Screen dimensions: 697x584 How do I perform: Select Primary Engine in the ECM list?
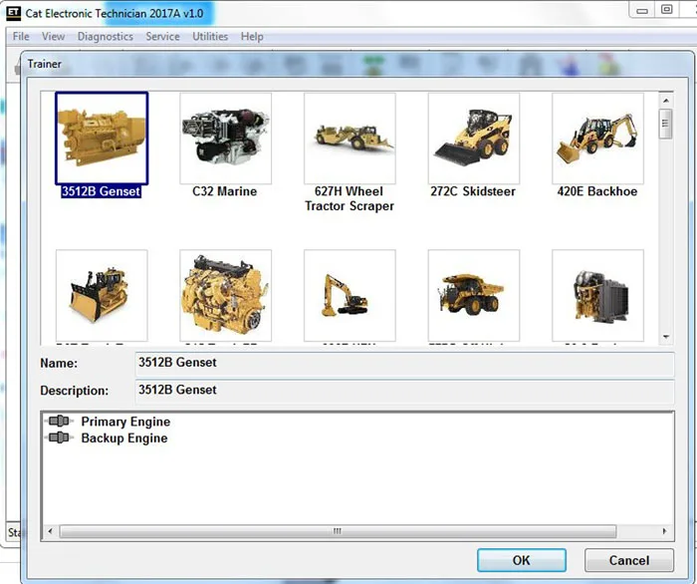point(125,422)
